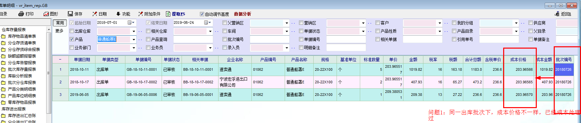The height and width of the screenshot is (123, 581).
Task: Expand the 营销区 dropdown arrow
Action: point(363,23)
